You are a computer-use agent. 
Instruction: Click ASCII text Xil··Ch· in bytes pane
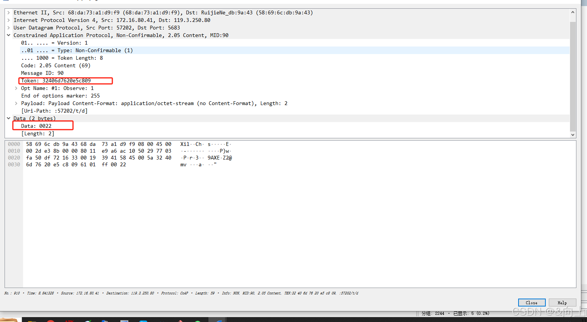[x=192, y=144]
